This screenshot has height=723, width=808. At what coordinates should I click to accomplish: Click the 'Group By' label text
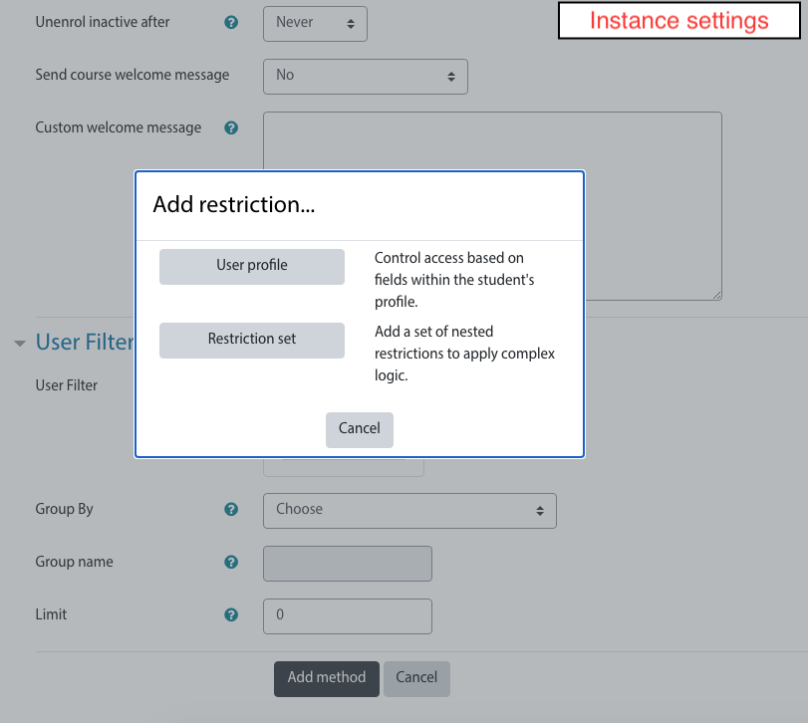[x=65, y=509]
